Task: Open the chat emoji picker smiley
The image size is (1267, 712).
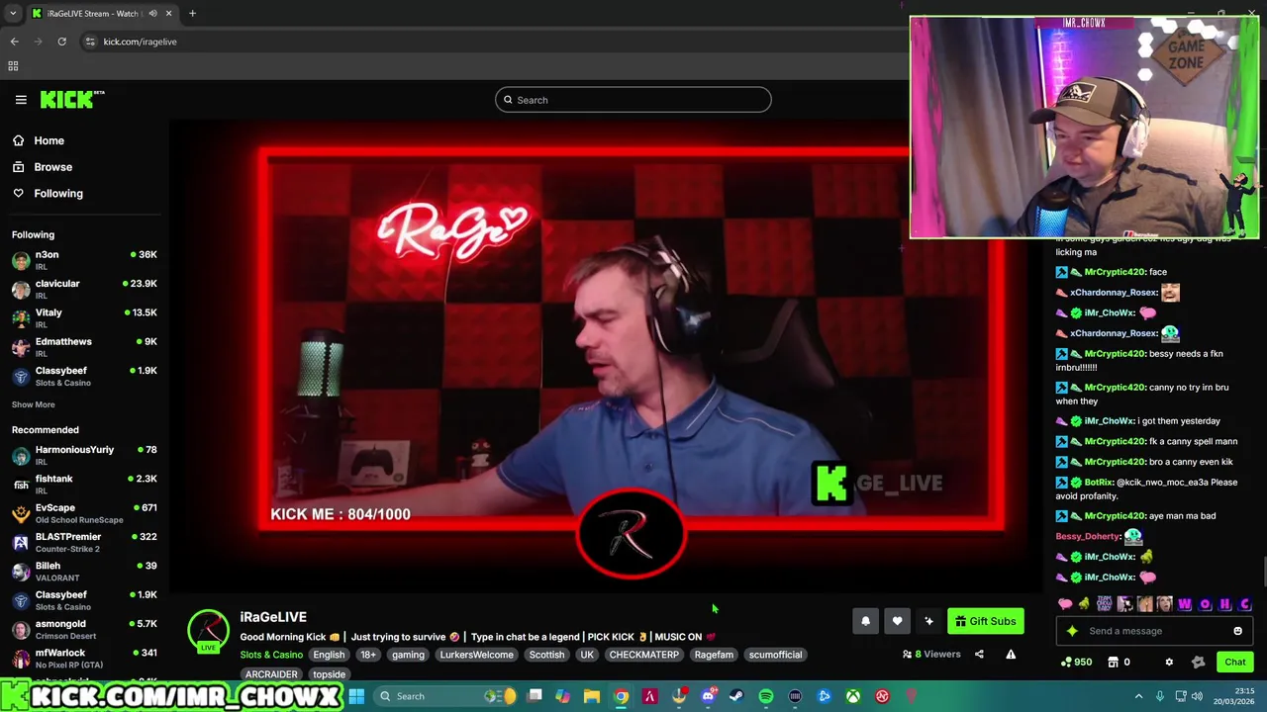Action: pos(1237,631)
